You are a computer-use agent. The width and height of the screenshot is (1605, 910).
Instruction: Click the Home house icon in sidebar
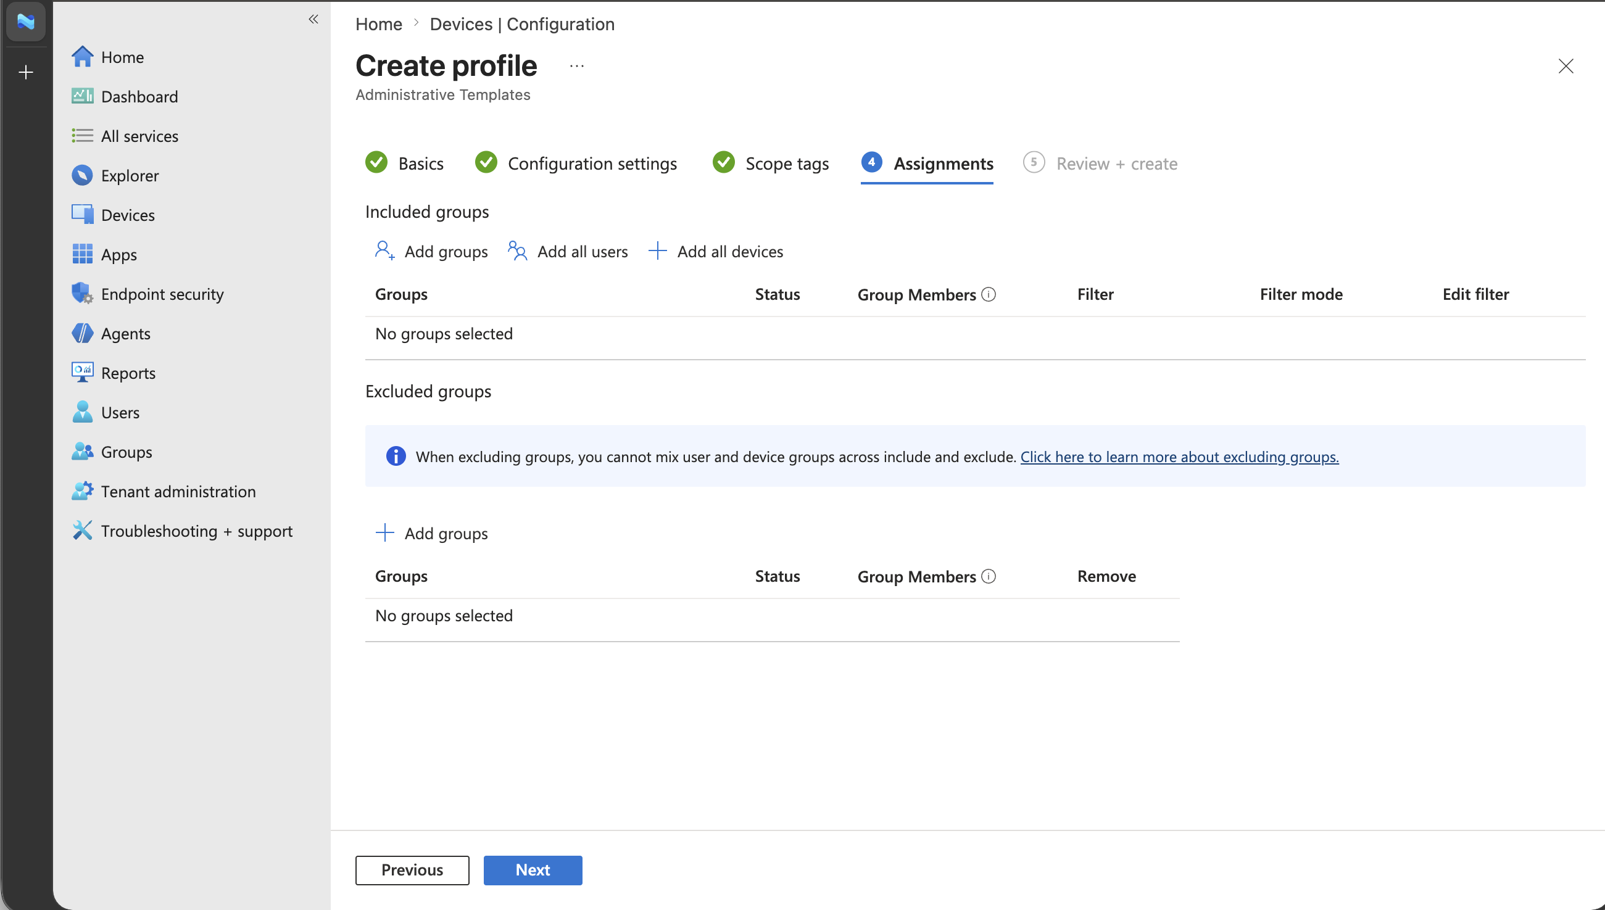82,57
